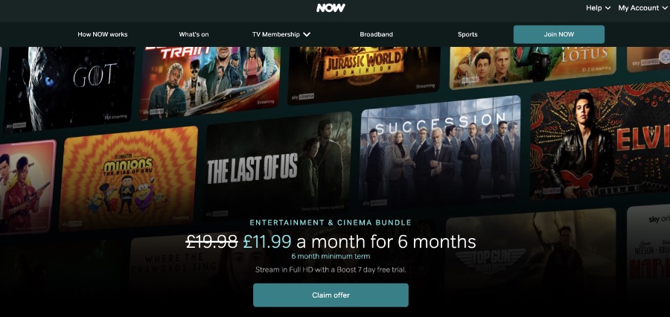Open The Last of Us poster
This screenshot has height=317, width=670.
click(x=277, y=165)
